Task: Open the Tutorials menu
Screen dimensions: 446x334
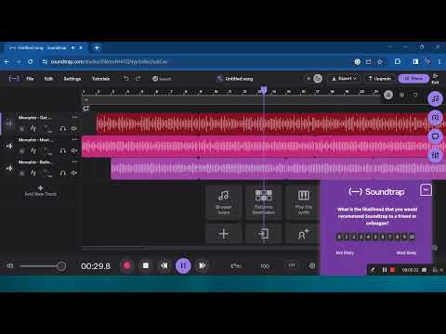Action: click(x=100, y=79)
